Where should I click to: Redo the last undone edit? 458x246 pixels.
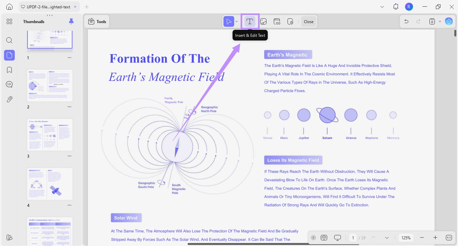coord(418,21)
